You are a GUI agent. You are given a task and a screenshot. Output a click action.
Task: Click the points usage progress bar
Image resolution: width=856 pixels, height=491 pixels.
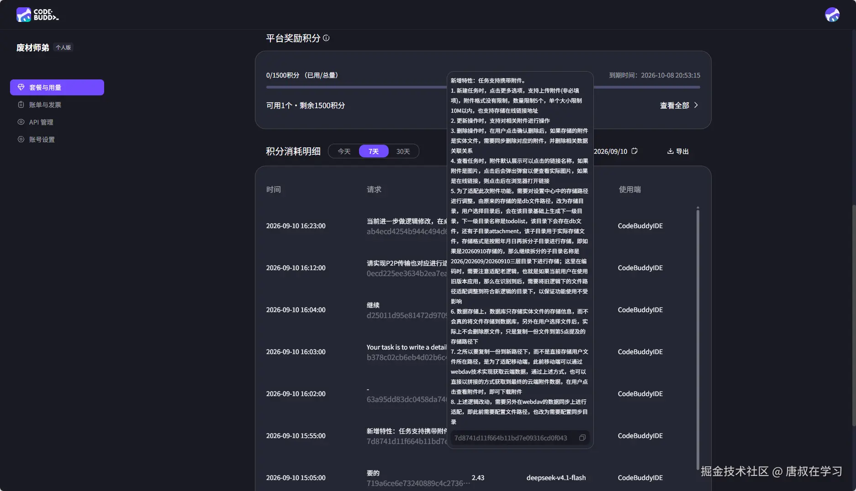coord(483,87)
